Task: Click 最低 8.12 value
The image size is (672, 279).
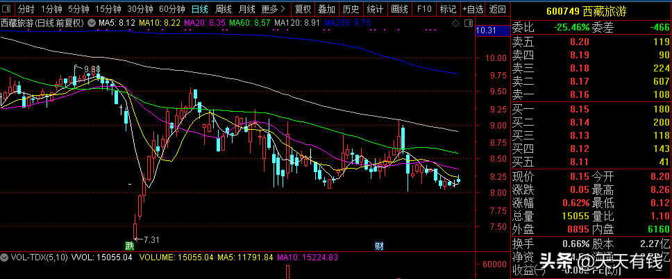Action: click(x=660, y=203)
